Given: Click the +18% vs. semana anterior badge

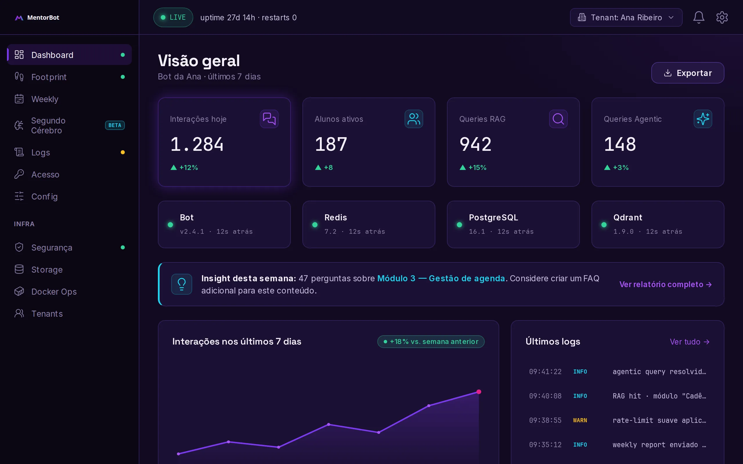Looking at the screenshot, I should pos(431,342).
